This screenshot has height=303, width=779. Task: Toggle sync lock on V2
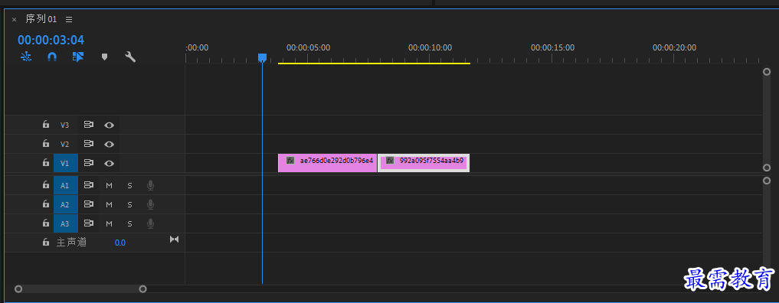click(x=88, y=144)
